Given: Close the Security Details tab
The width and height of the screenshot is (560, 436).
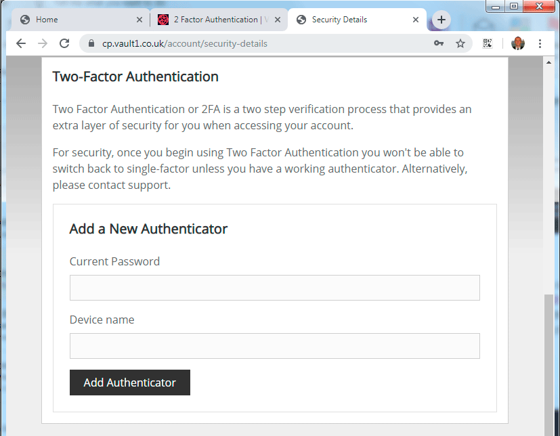Looking at the screenshot, I should 416,20.
